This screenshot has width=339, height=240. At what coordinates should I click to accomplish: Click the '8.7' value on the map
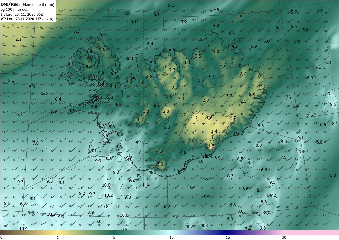[190, 226]
